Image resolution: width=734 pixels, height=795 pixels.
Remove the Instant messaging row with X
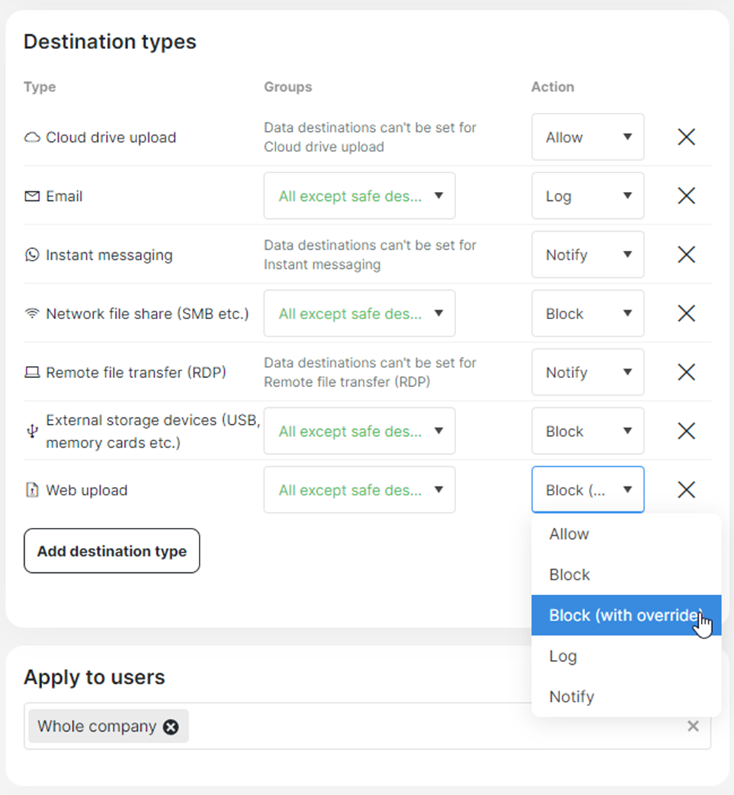click(687, 254)
